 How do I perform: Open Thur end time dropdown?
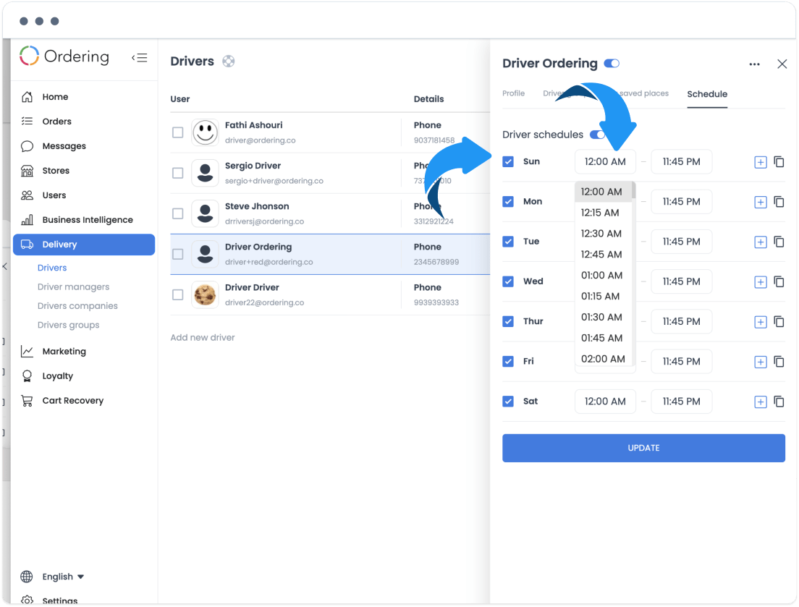(x=682, y=322)
